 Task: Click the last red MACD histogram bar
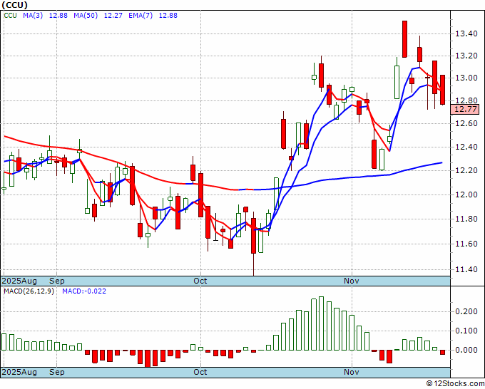pyautogui.click(x=442, y=352)
